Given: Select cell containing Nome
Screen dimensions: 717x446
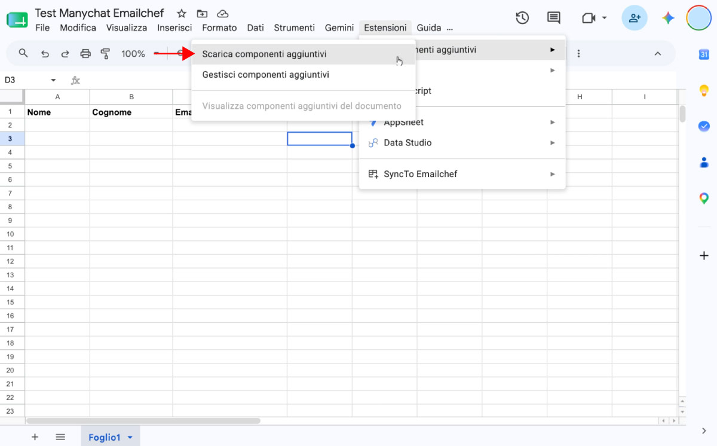Looking at the screenshot, I should tap(57, 112).
